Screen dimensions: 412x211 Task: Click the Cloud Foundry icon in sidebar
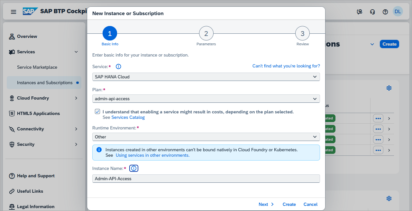tap(12, 98)
